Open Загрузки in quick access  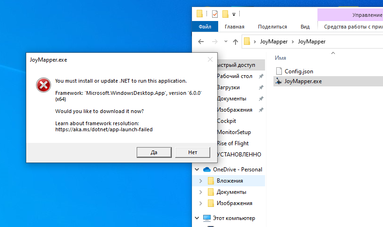coord(228,87)
